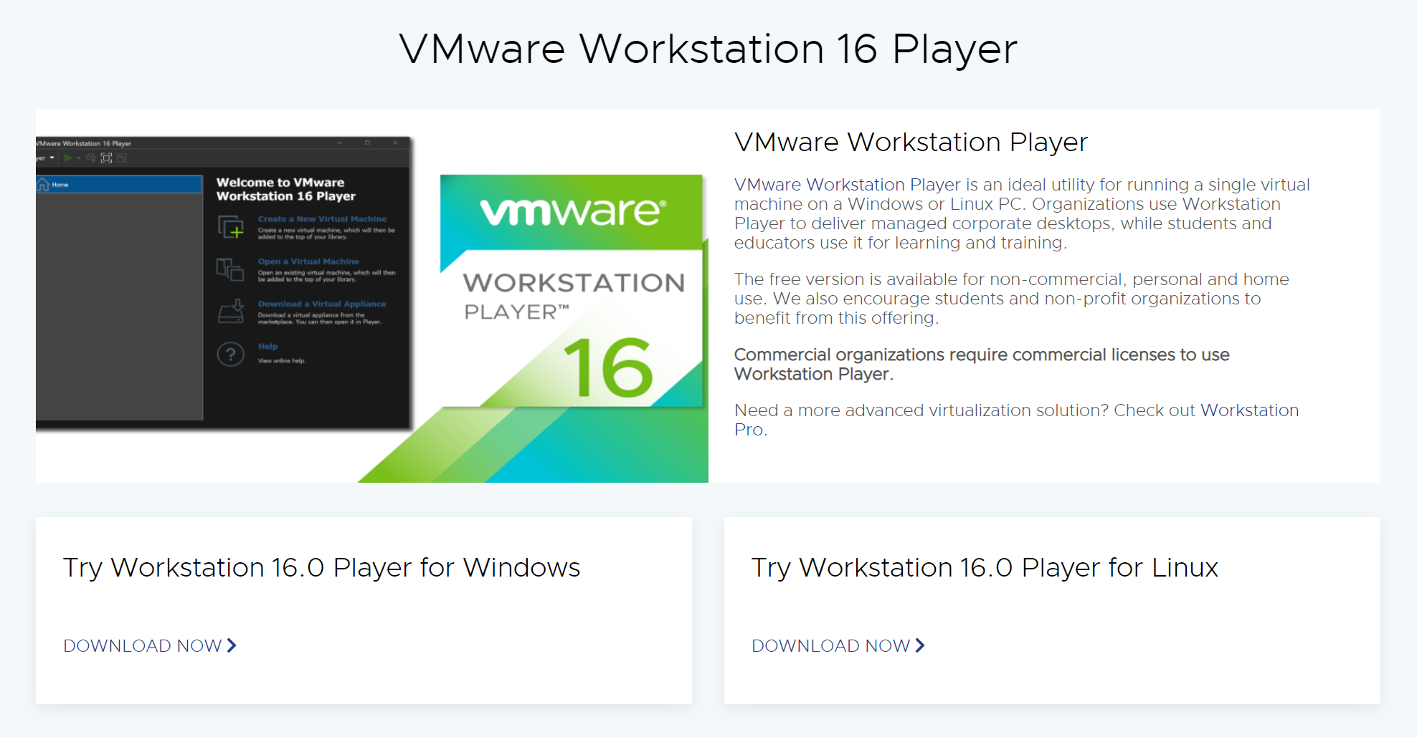
Task: Click the fullscreen icon in player toolbar
Action: click(106, 158)
